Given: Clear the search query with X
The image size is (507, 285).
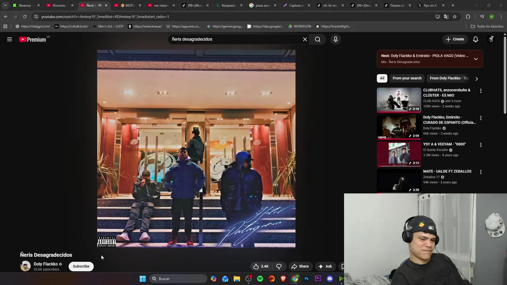Looking at the screenshot, I should [305, 39].
